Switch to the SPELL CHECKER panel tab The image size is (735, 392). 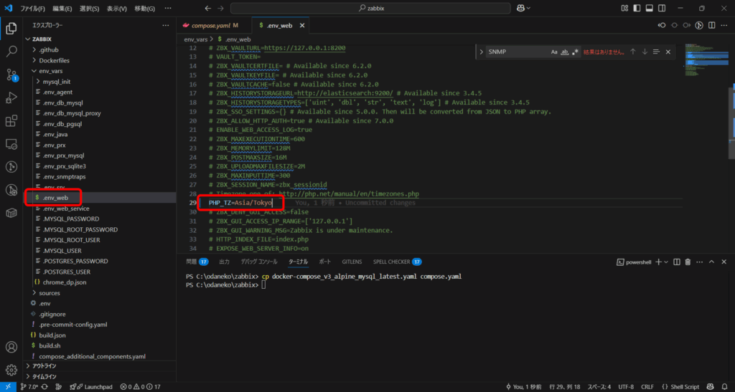397,262
